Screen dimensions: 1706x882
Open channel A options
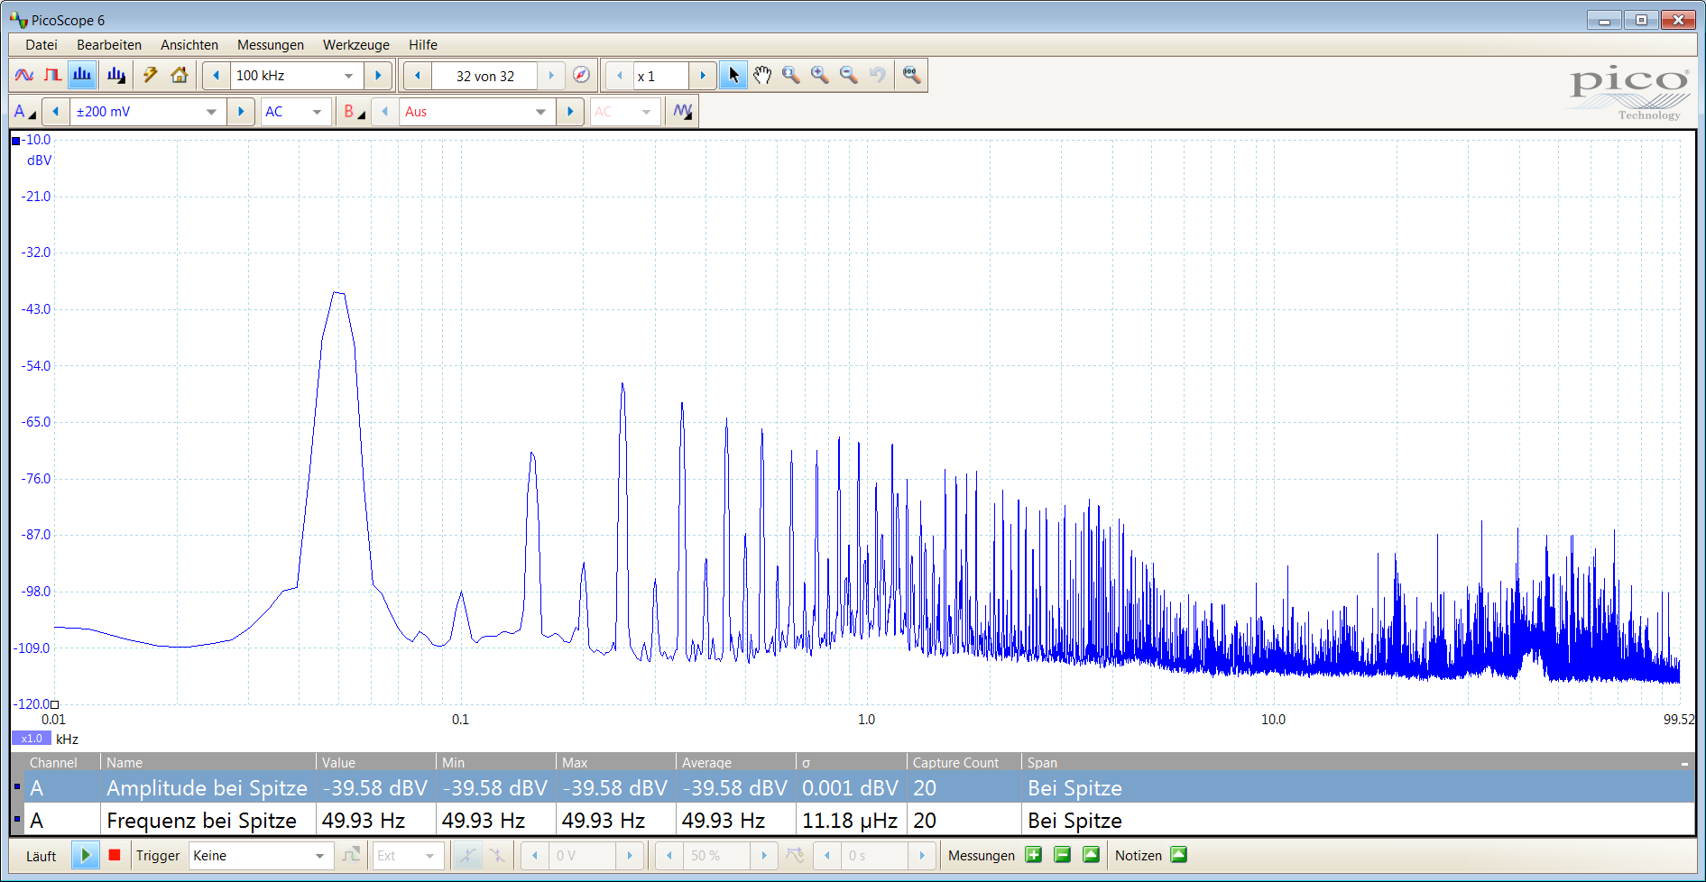(x=24, y=112)
